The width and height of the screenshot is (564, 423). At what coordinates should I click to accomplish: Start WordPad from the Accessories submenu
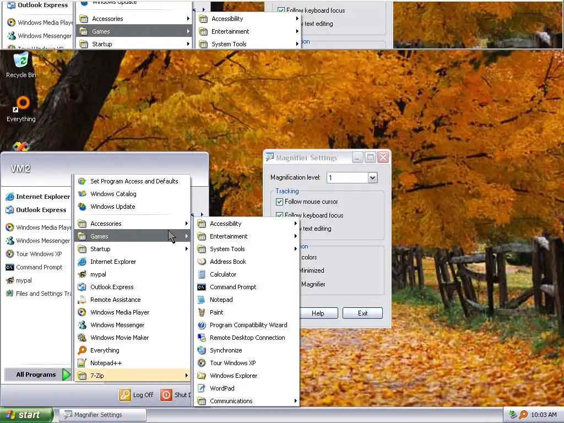tap(247, 388)
